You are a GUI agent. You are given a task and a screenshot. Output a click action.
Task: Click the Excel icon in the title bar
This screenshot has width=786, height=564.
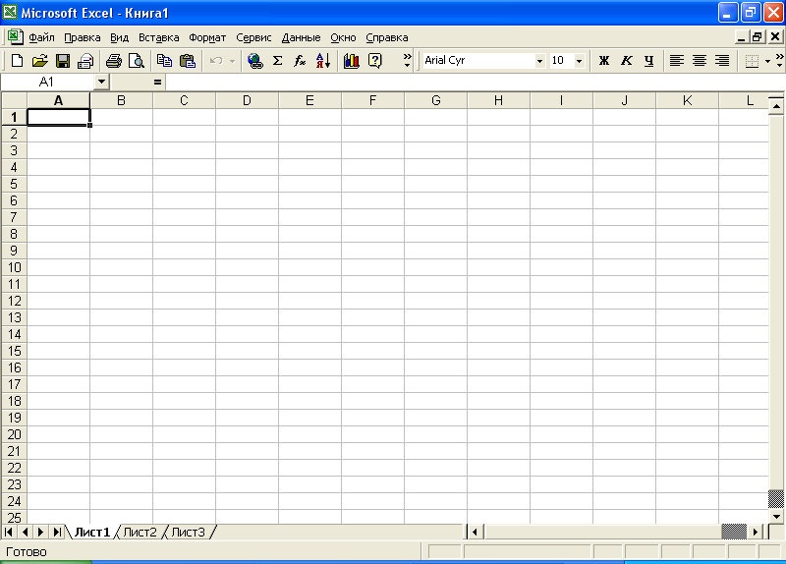point(10,12)
